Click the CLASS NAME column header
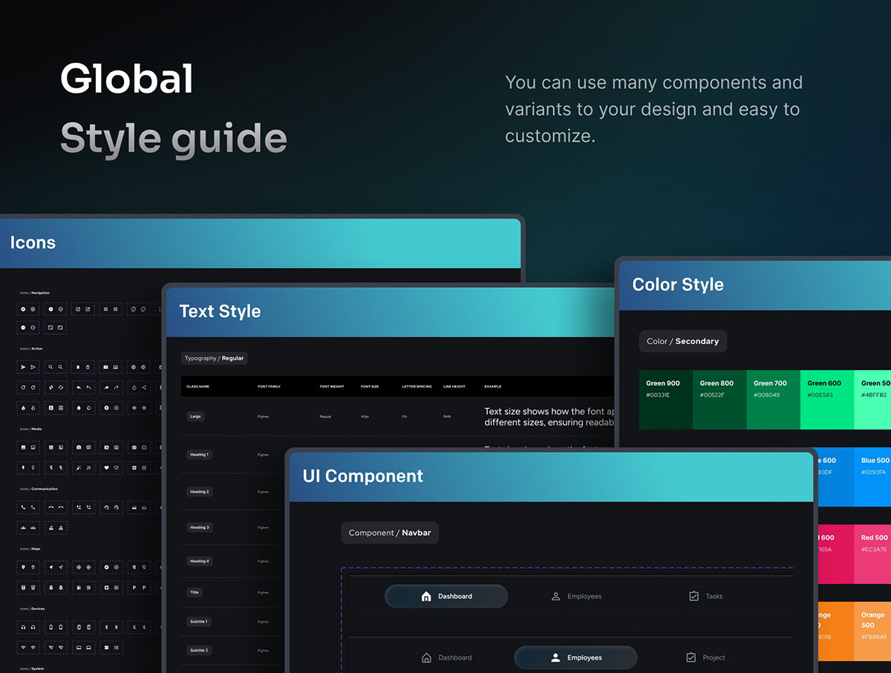 click(x=198, y=387)
